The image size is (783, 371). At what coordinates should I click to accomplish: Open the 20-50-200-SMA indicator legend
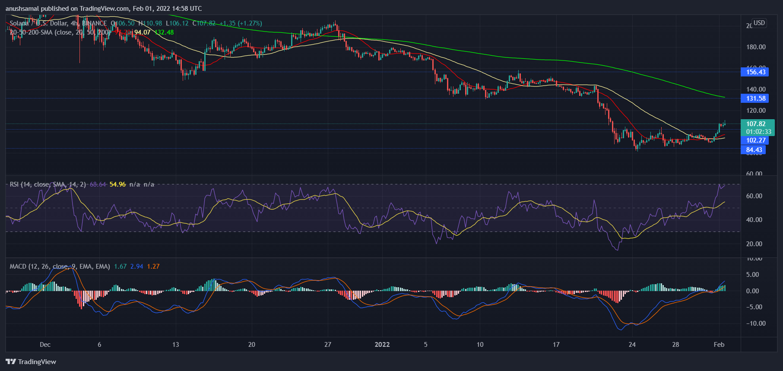(x=60, y=32)
